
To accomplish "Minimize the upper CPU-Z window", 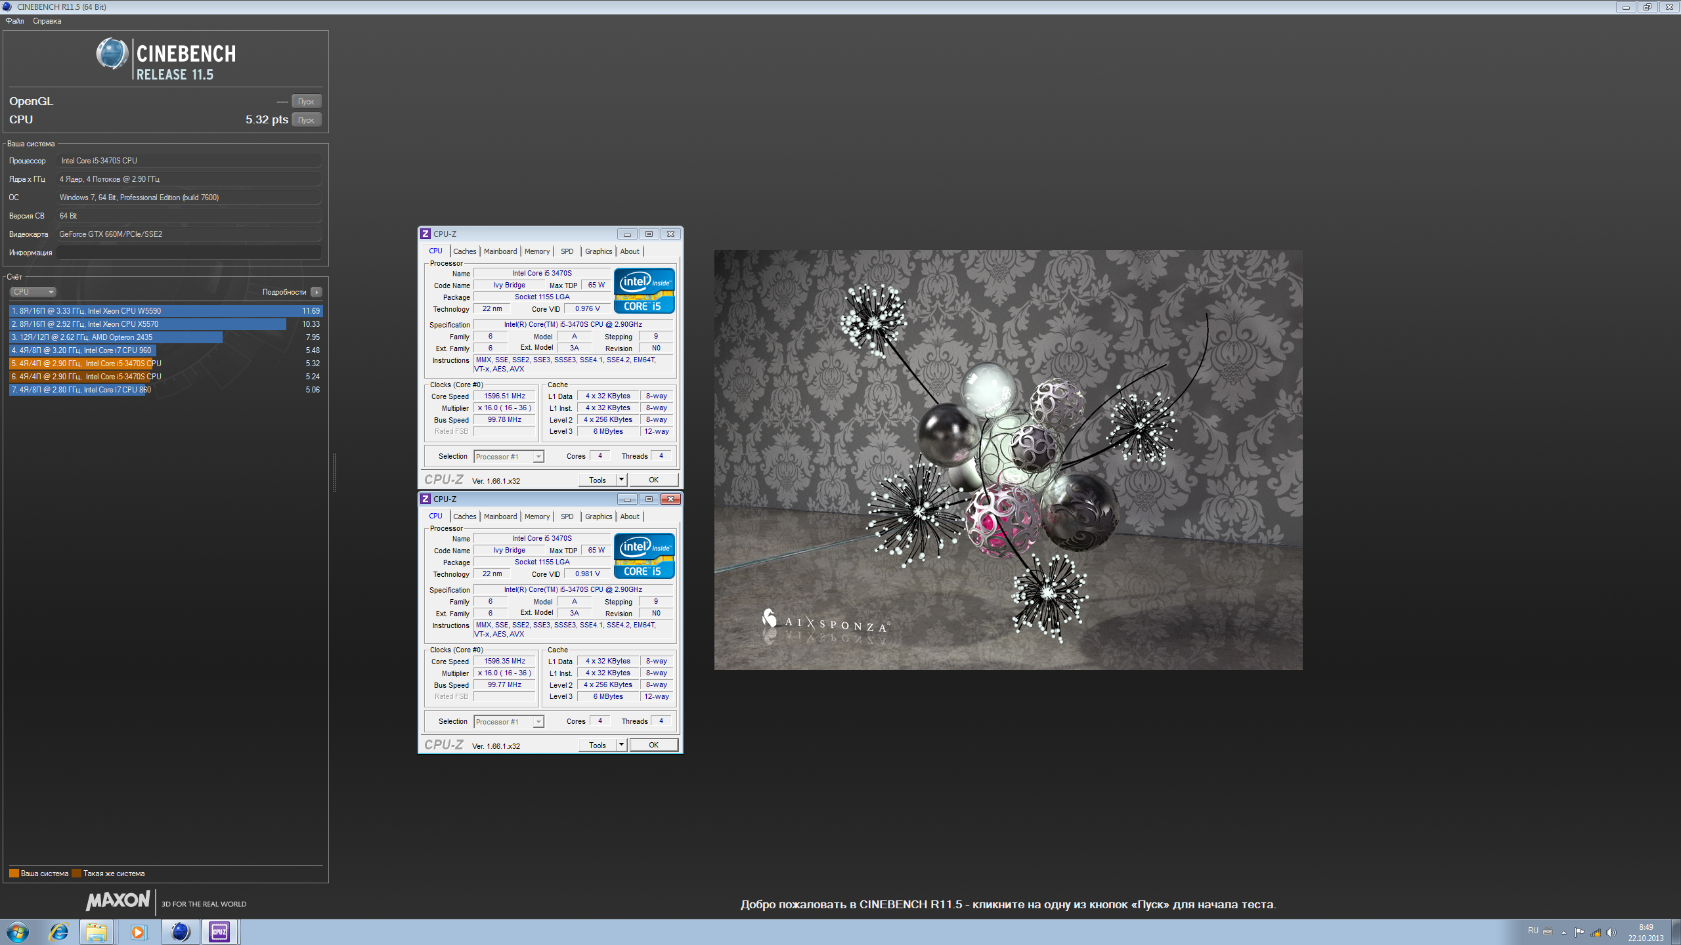I will click(x=627, y=234).
